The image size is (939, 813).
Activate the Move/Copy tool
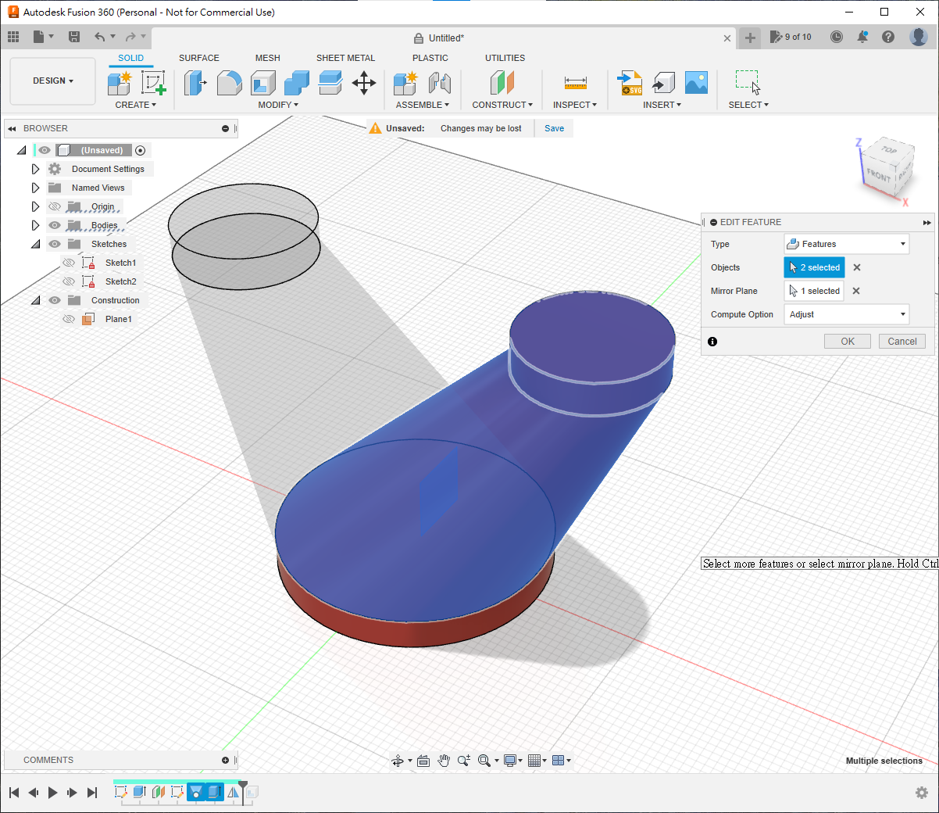(x=364, y=83)
